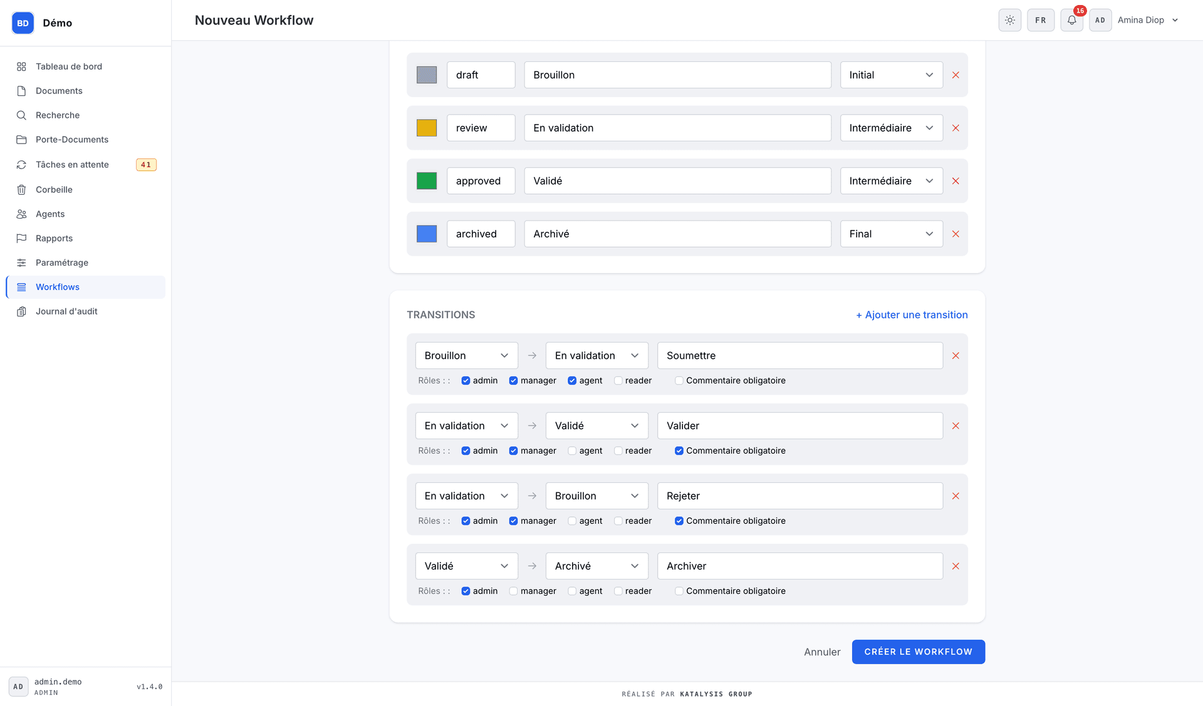Click Créer le workflow button

click(918, 652)
